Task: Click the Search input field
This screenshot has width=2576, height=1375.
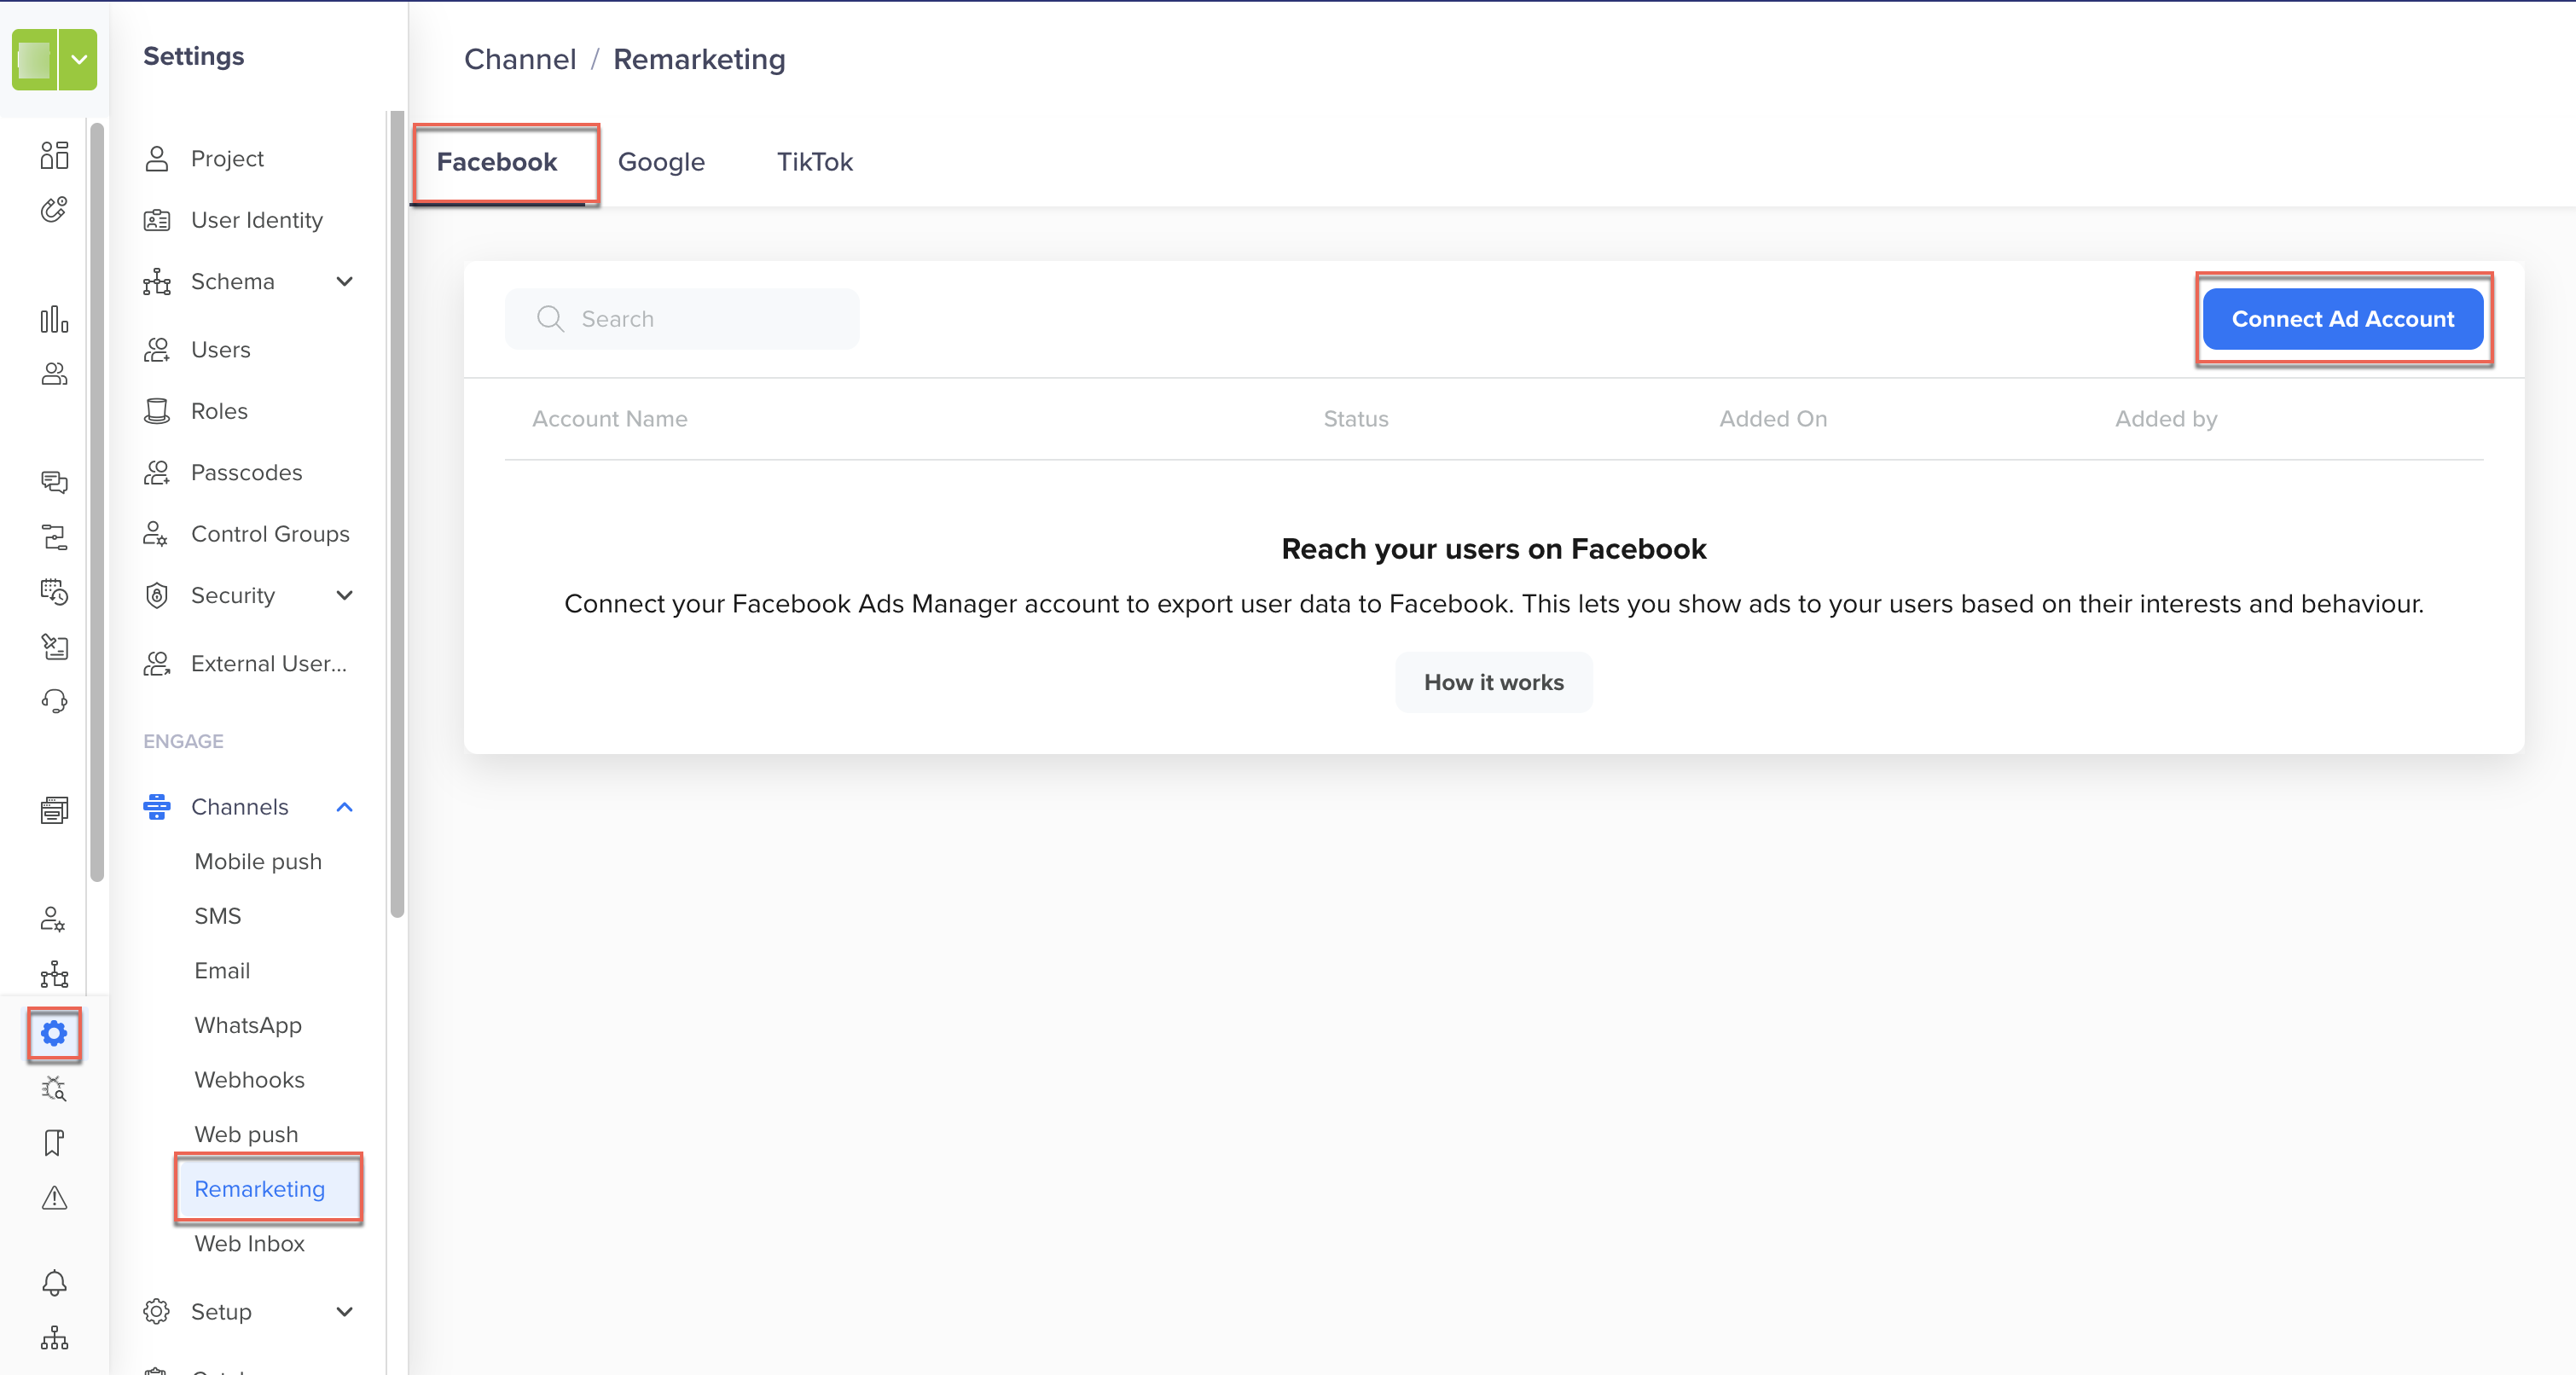Action: click(682, 319)
